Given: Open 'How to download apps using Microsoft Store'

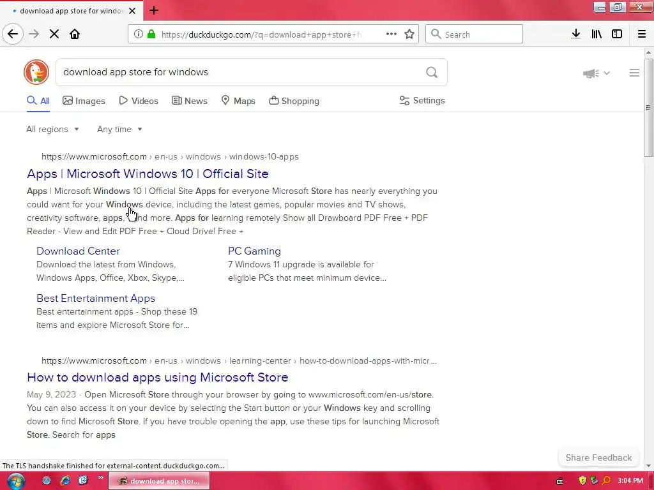Looking at the screenshot, I should pyautogui.click(x=158, y=377).
